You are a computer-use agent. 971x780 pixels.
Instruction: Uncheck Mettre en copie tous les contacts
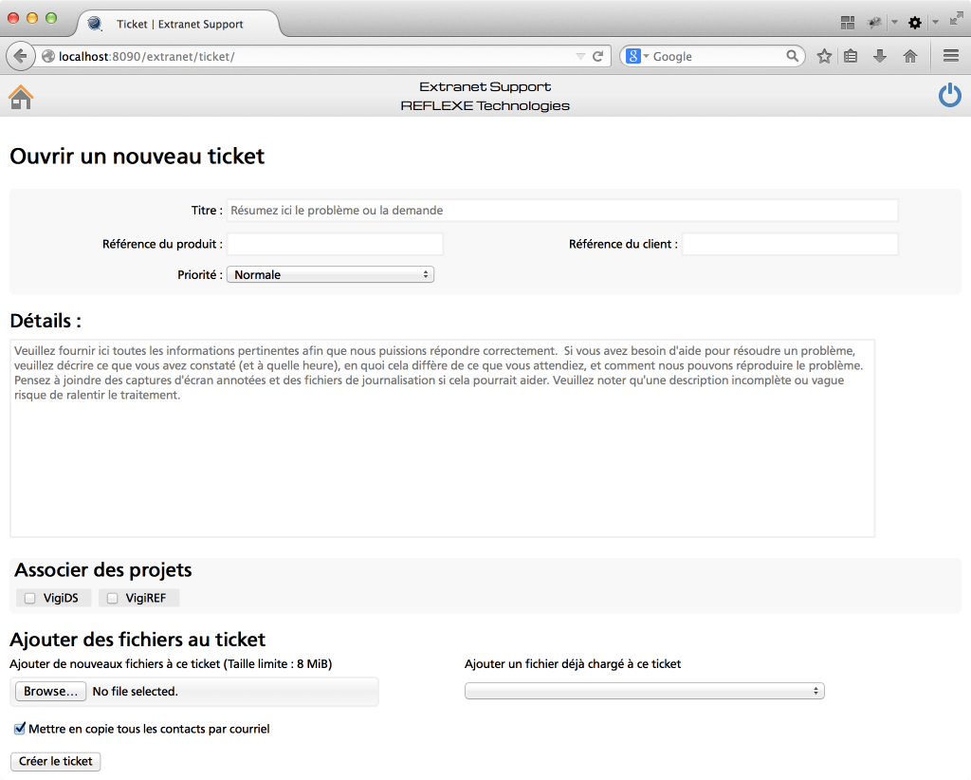pos(20,729)
